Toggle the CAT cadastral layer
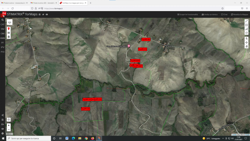Image resolution: width=250 pixels, height=141 pixels. tap(2, 24)
